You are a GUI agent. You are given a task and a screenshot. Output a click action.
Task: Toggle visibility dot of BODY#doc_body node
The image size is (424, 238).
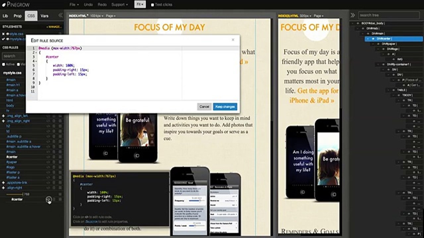[358, 23]
